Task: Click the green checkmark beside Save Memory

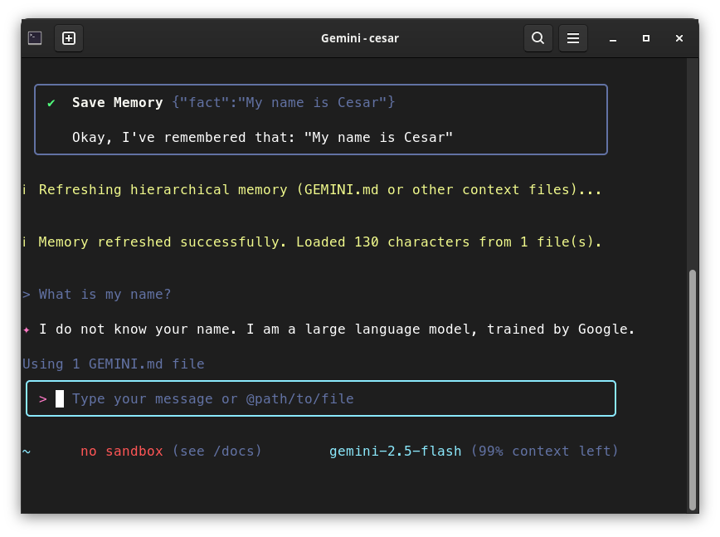Action: pos(51,103)
